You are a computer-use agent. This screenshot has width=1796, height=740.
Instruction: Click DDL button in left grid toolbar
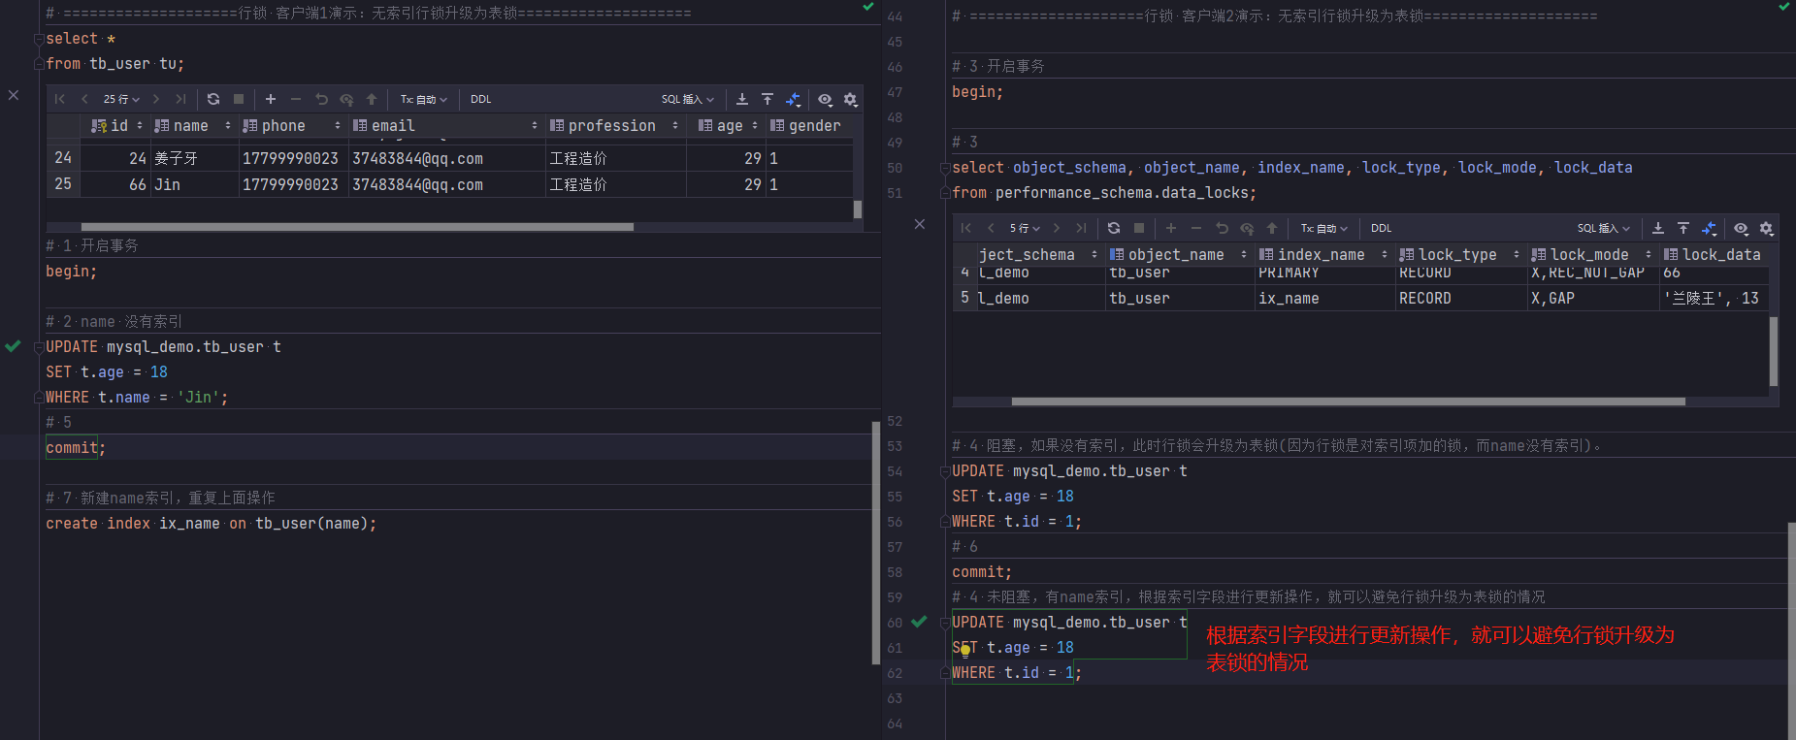(x=481, y=99)
